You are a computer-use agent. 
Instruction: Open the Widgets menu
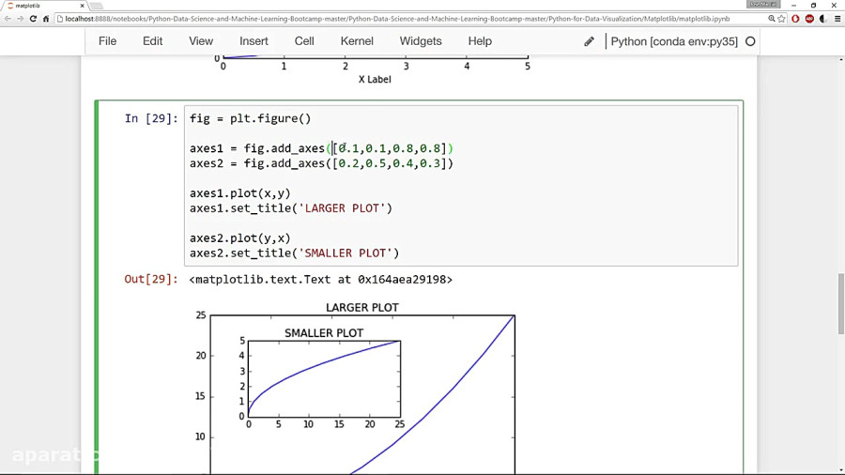(421, 41)
